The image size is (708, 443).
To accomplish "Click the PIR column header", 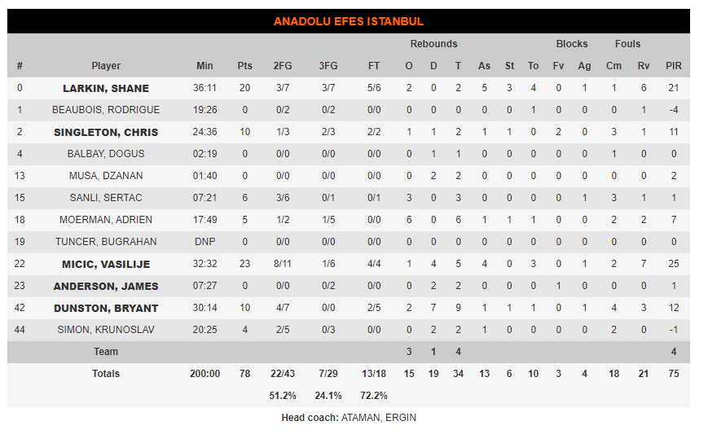I will [x=673, y=66].
